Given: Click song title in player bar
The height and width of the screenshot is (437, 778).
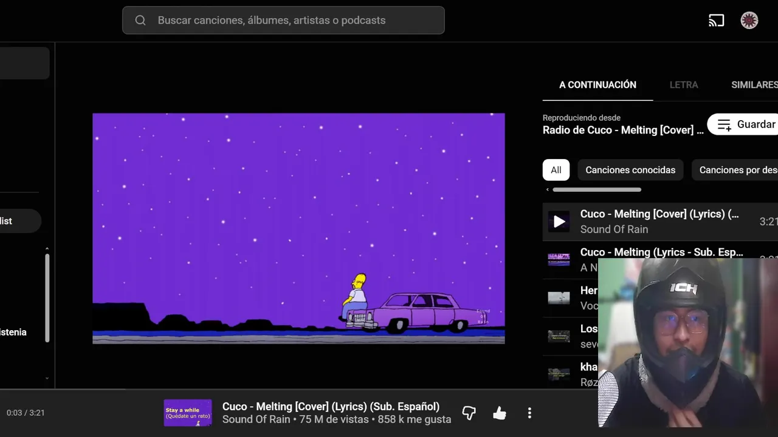Looking at the screenshot, I should click(331, 407).
